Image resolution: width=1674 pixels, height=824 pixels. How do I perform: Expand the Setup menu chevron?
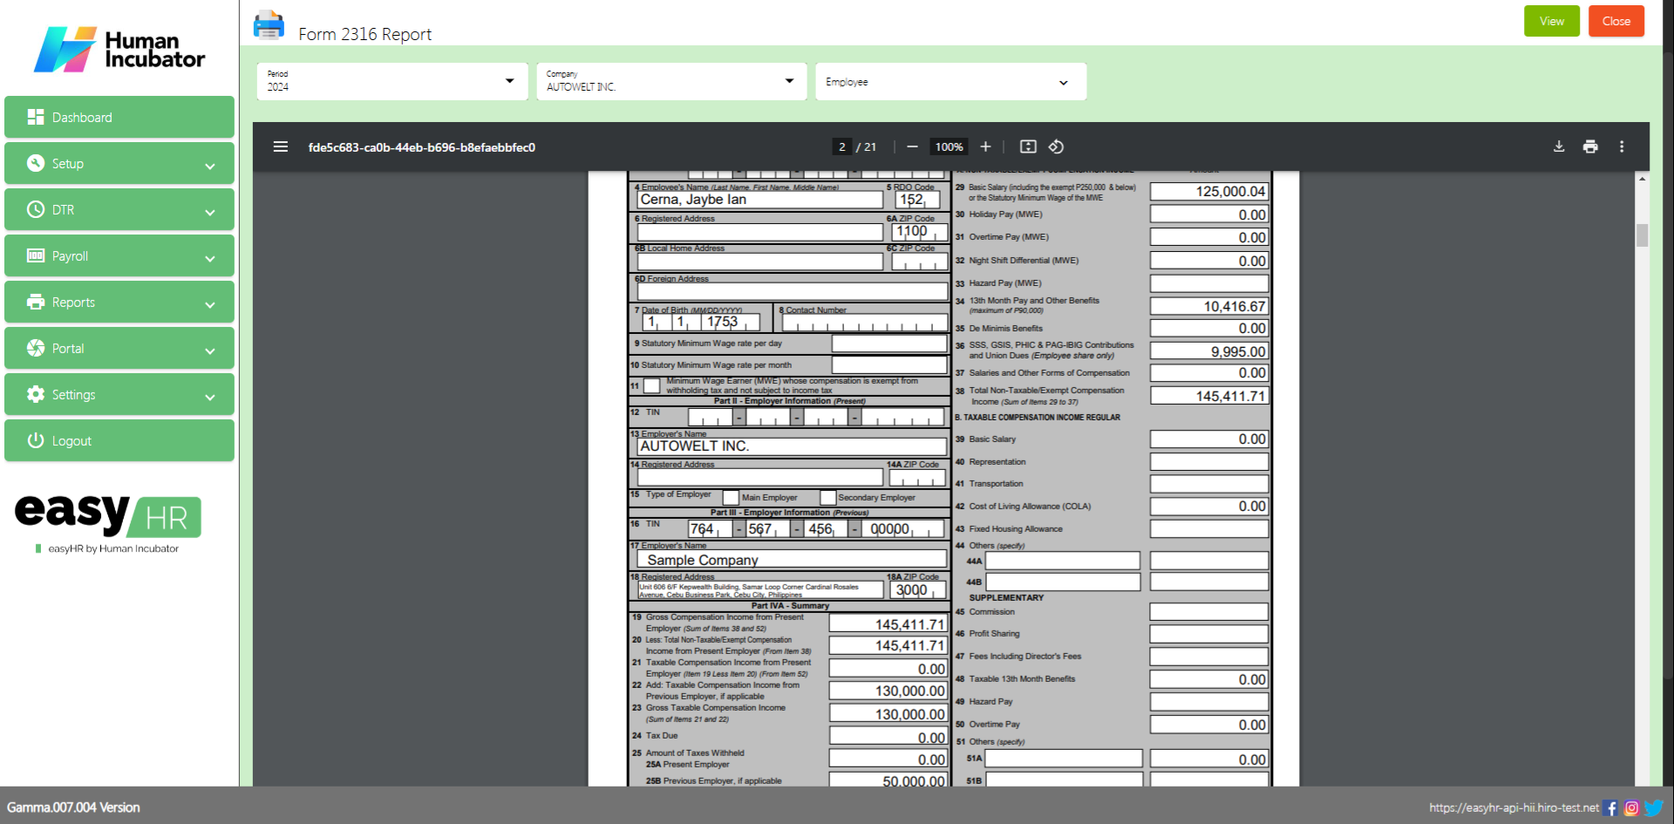[x=210, y=166]
